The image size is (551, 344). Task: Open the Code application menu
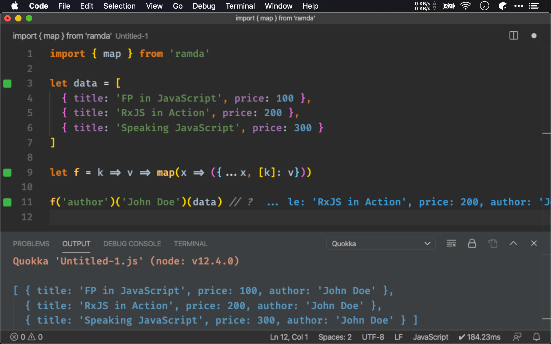38,6
